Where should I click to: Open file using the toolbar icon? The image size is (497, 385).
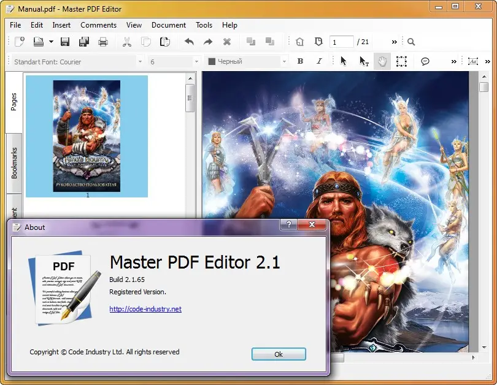pos(39,42)
